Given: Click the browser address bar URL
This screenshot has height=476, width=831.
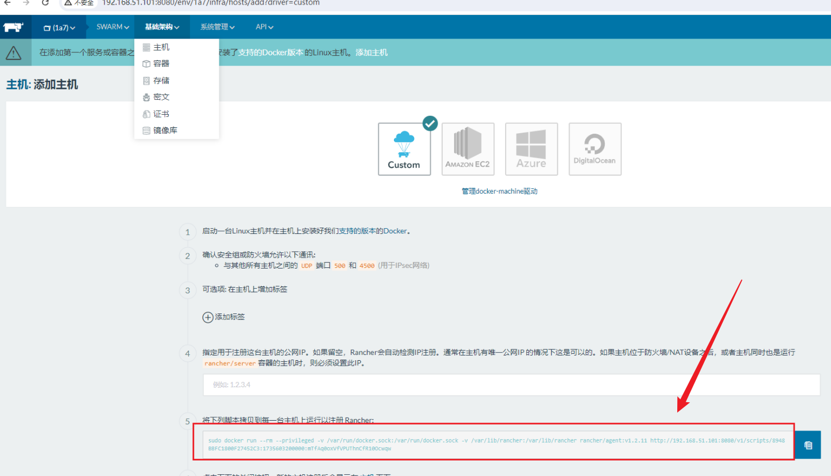Looking at the screenshot, I should [211, 3].
